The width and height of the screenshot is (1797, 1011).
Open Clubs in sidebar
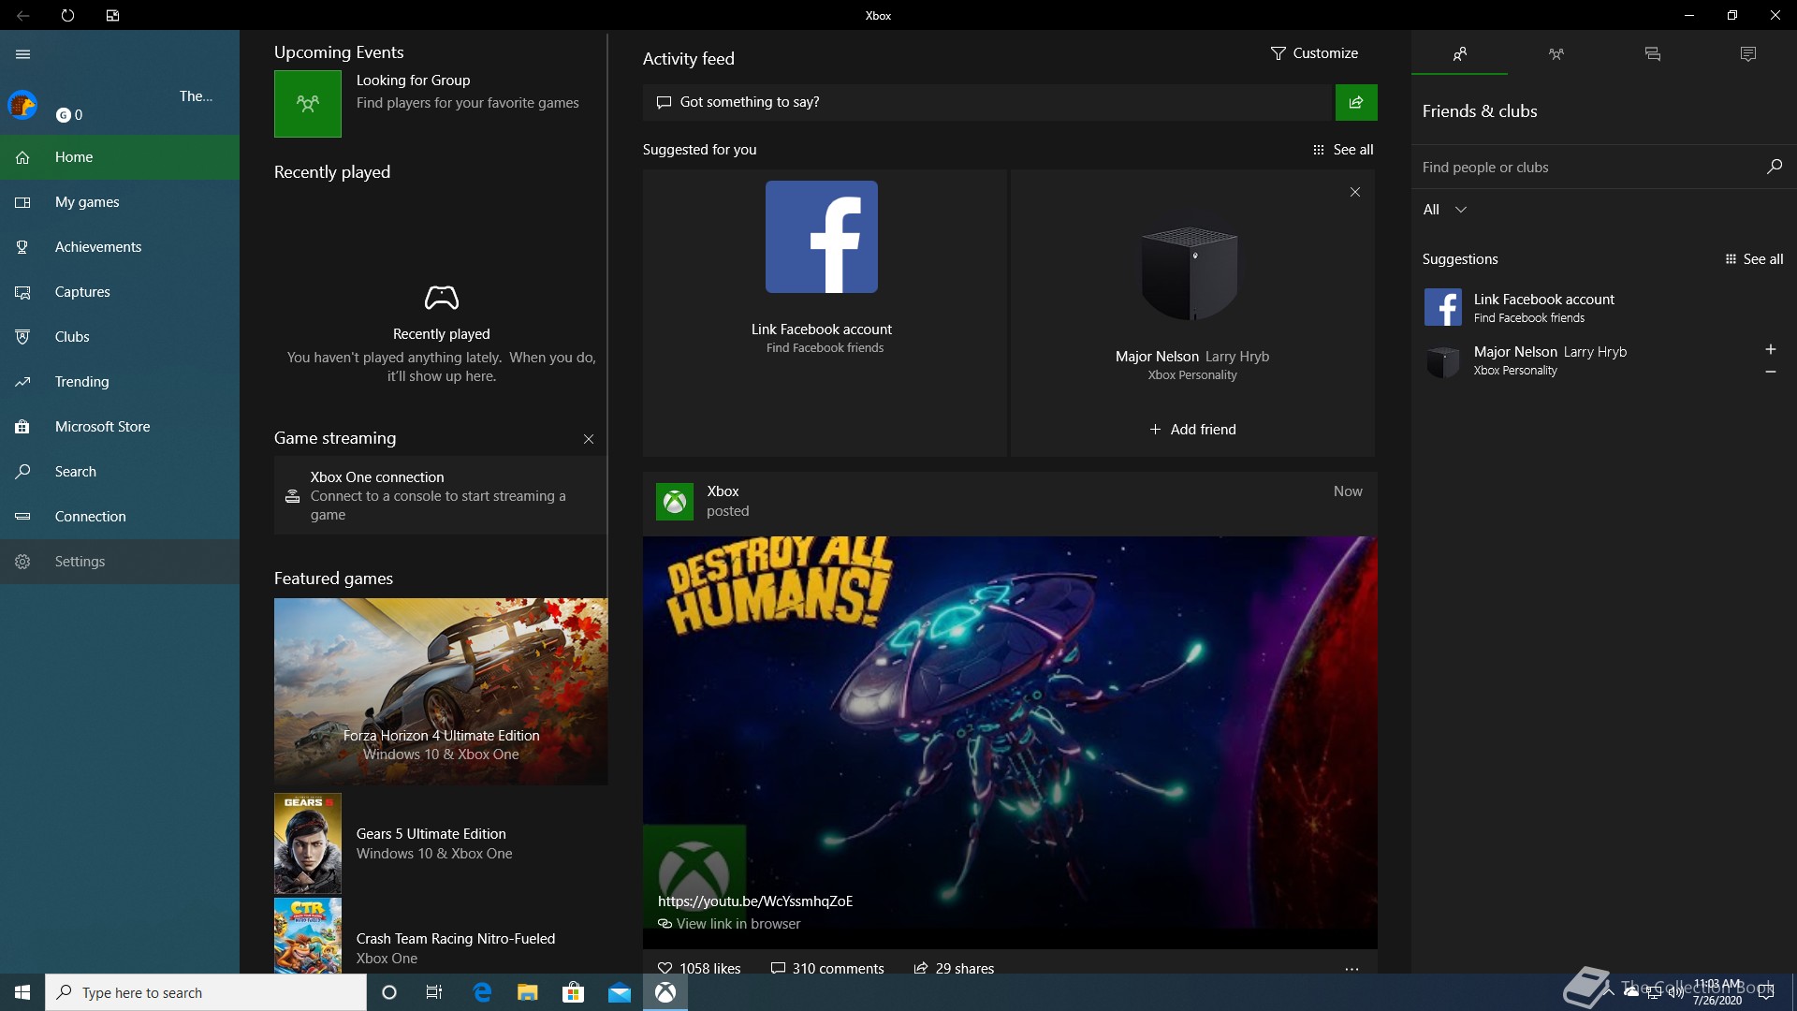120,337
